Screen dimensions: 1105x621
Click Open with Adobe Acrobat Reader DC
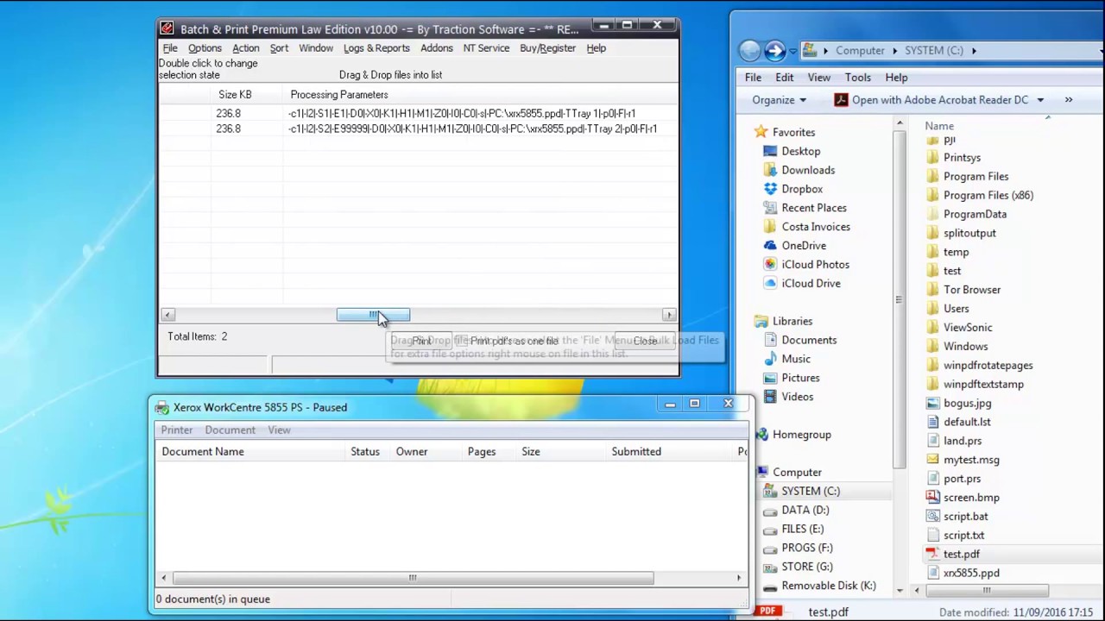931,100
